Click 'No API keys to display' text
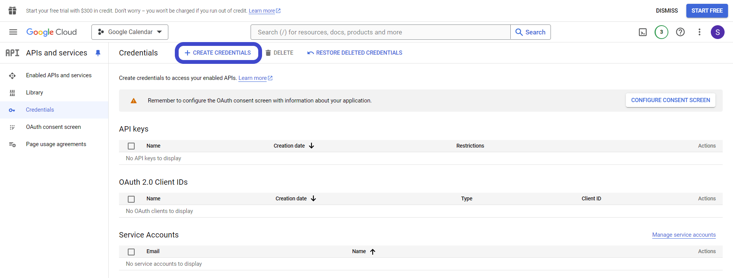733x278 pixels. point(153,158)
